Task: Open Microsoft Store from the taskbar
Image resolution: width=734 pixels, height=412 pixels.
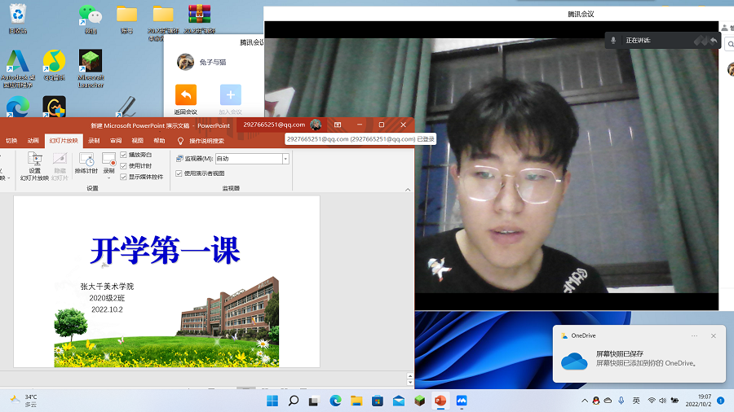Action: [378, 401]
